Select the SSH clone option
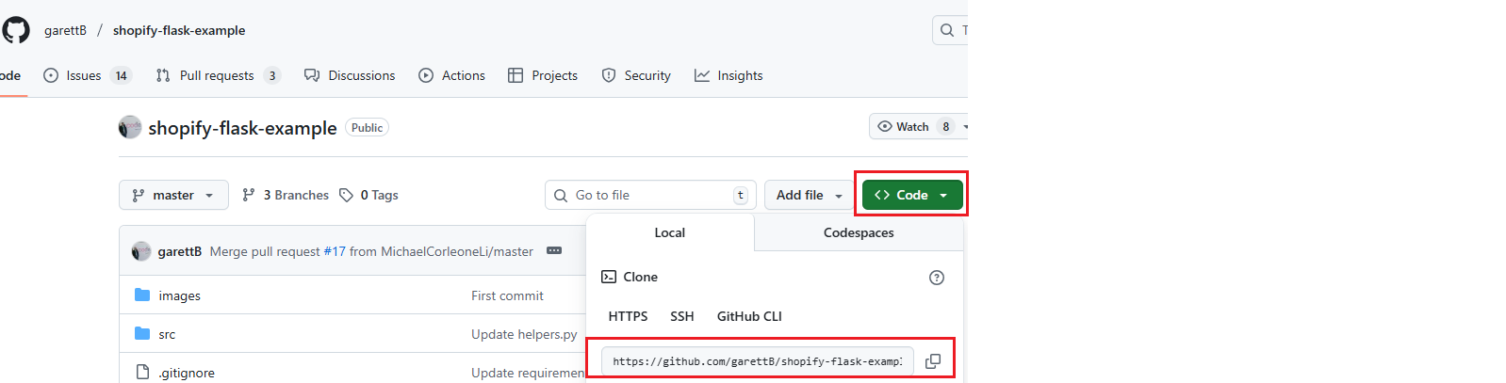Screen dimensions: 1506x383 [x=681, y=316]
